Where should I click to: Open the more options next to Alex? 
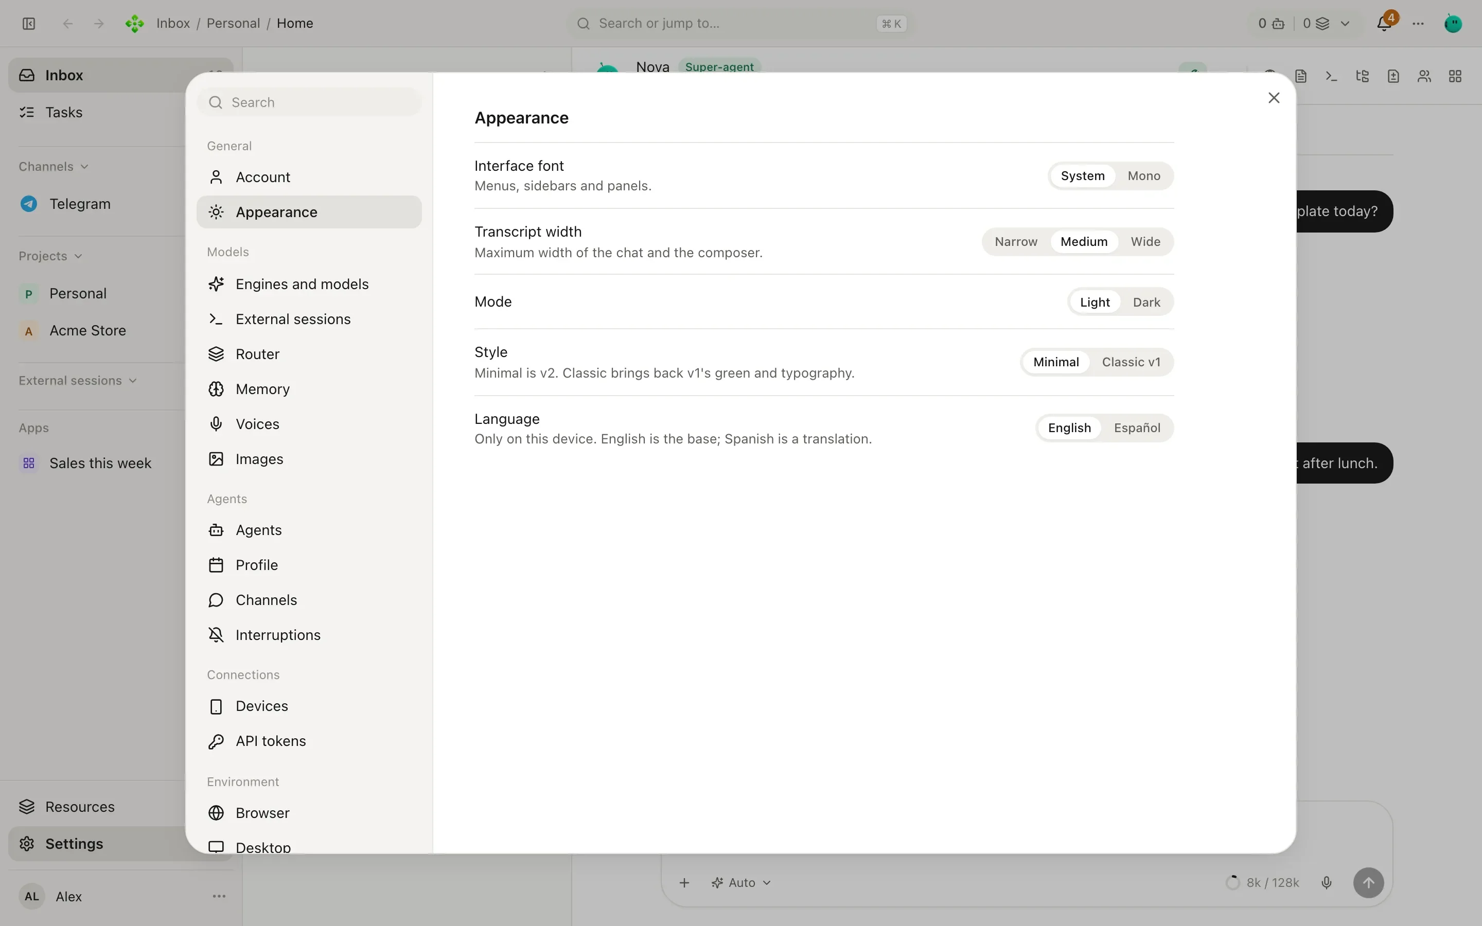point(219,896)
